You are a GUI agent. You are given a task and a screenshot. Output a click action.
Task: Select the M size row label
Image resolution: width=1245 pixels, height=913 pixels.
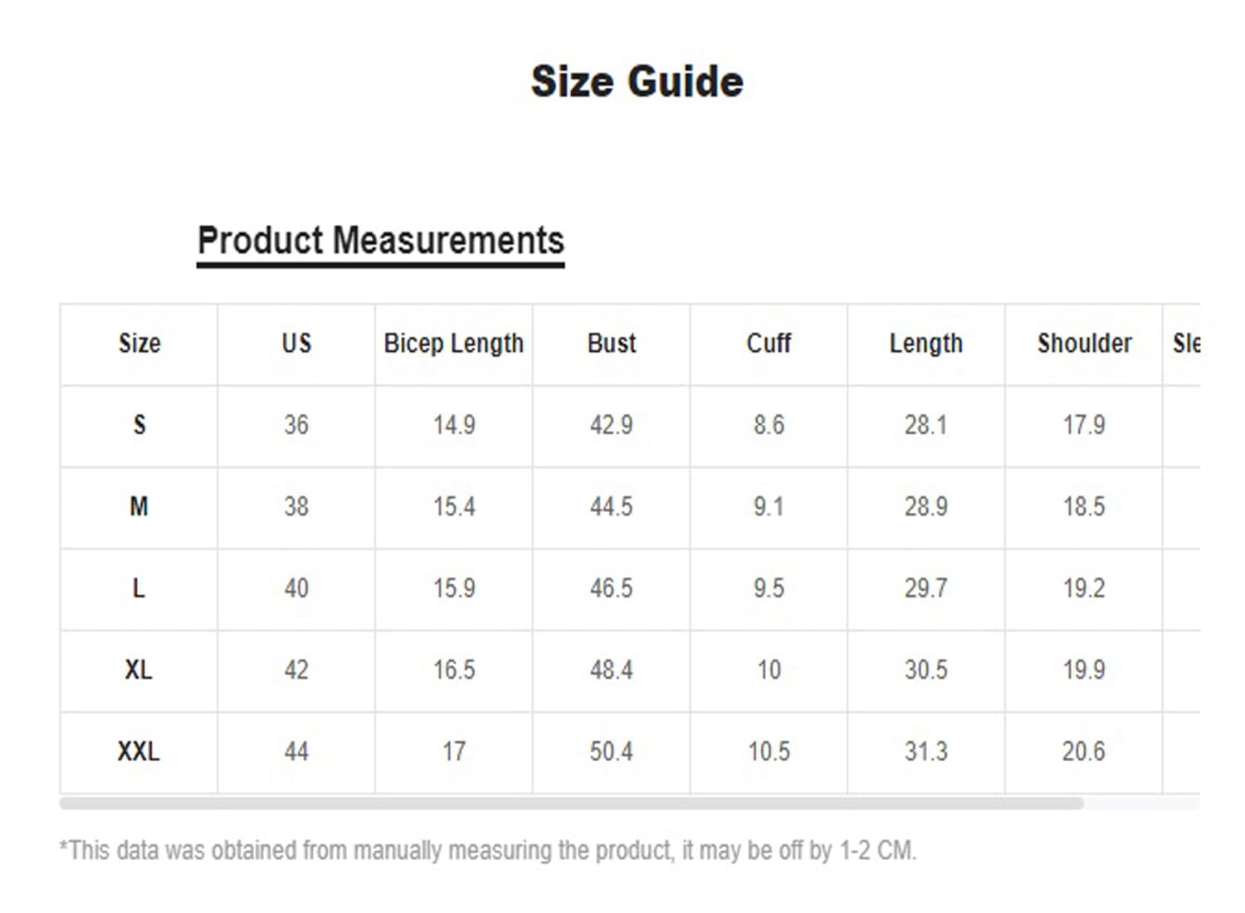click(139, 506)
